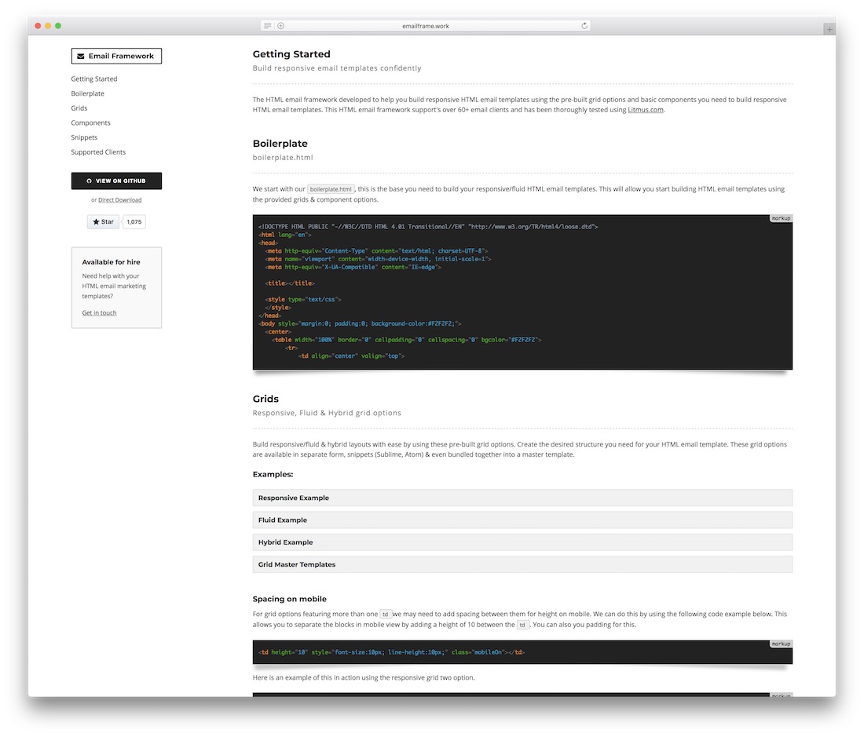
Task: Reload the page using the refresh icon
Action: click(584, 25)
